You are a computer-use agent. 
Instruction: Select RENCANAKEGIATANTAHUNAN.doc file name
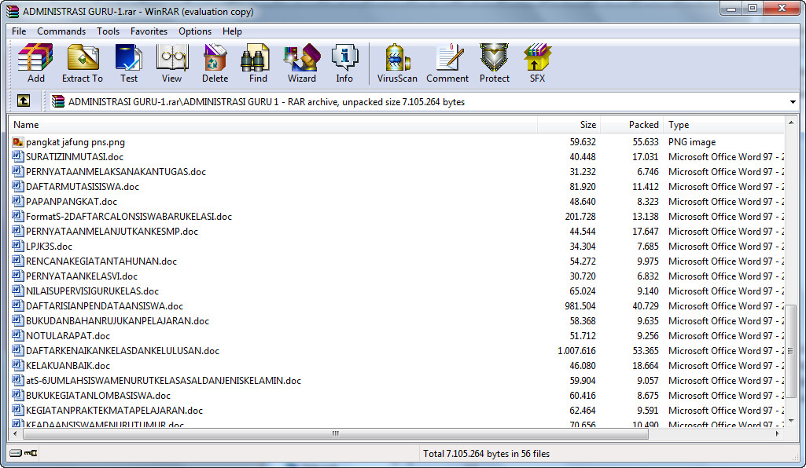tap(101, 261)
